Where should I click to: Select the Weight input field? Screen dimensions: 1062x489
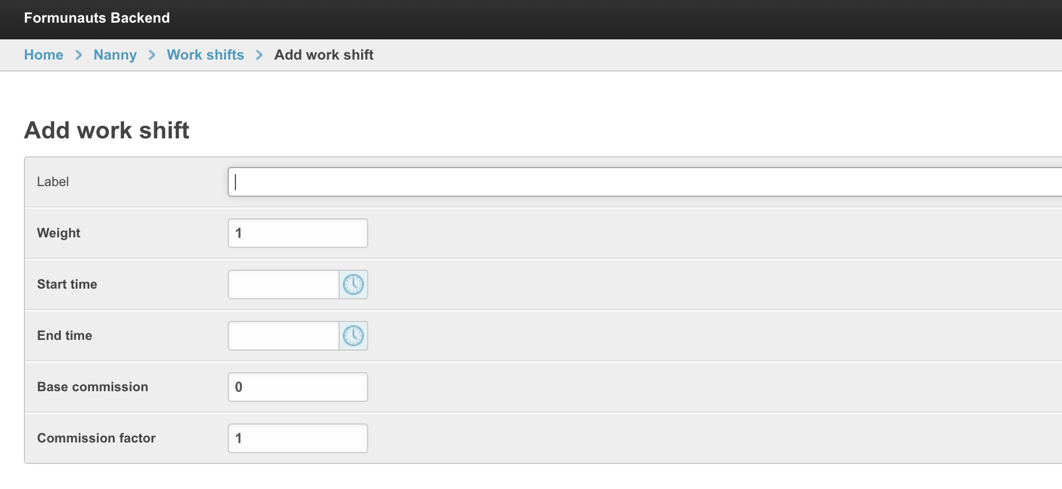[x=298, y=233]
